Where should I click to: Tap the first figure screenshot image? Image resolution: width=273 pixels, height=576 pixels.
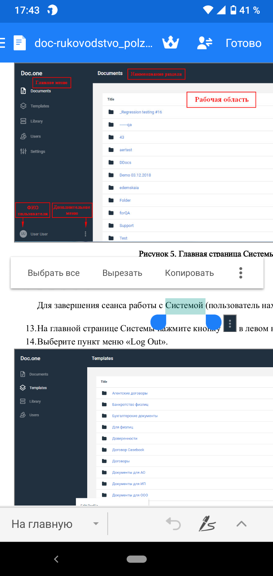coord(144,152)
